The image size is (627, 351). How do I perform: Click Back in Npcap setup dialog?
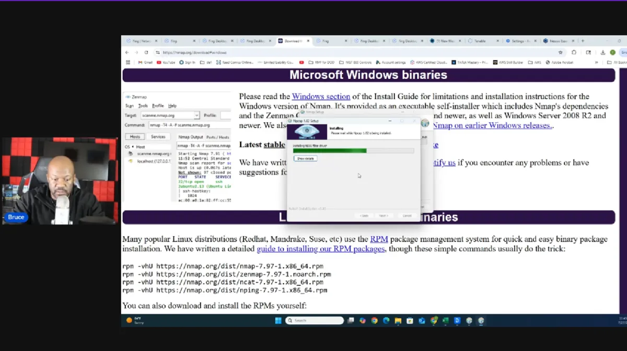click(364, 215)
